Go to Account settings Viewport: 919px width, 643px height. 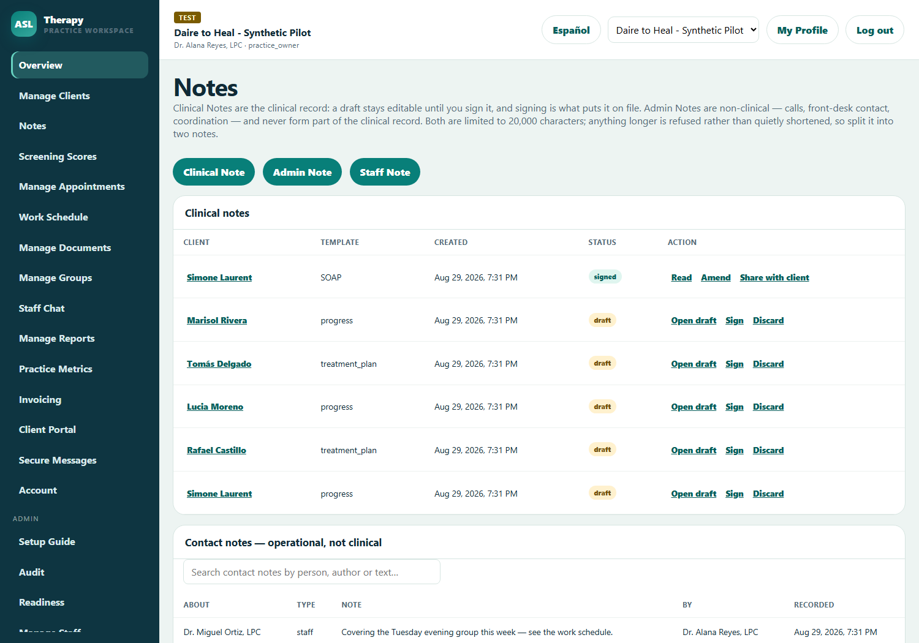tap(80, 490)
